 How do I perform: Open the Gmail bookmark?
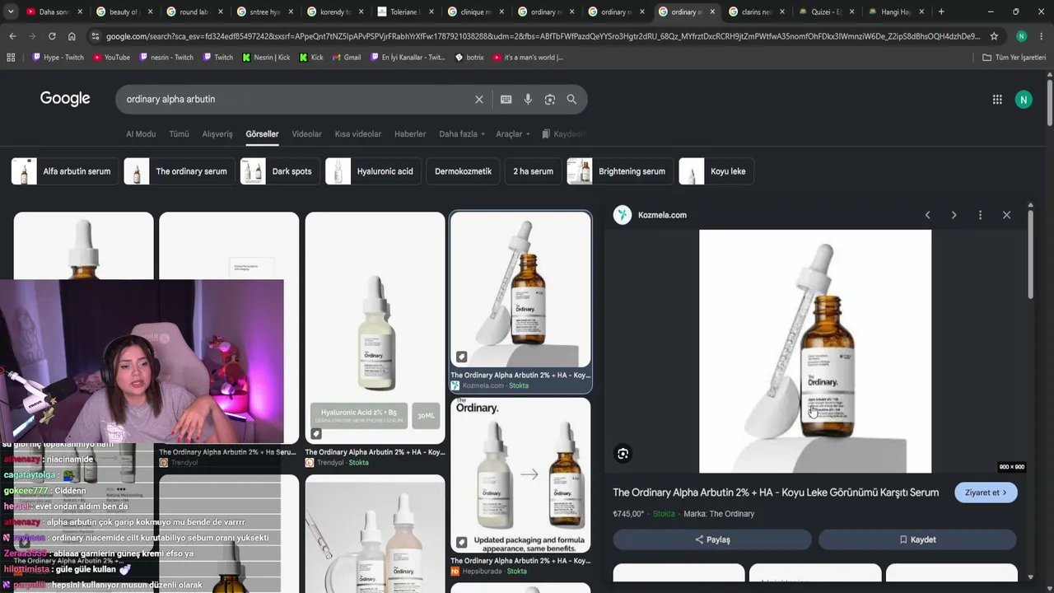click(347, 58)
